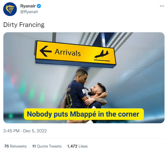View the 76 Retweets list
Image resolution: width=167 pixels, height=151 pixels.
pyautogui.click(x=15, y=146)
